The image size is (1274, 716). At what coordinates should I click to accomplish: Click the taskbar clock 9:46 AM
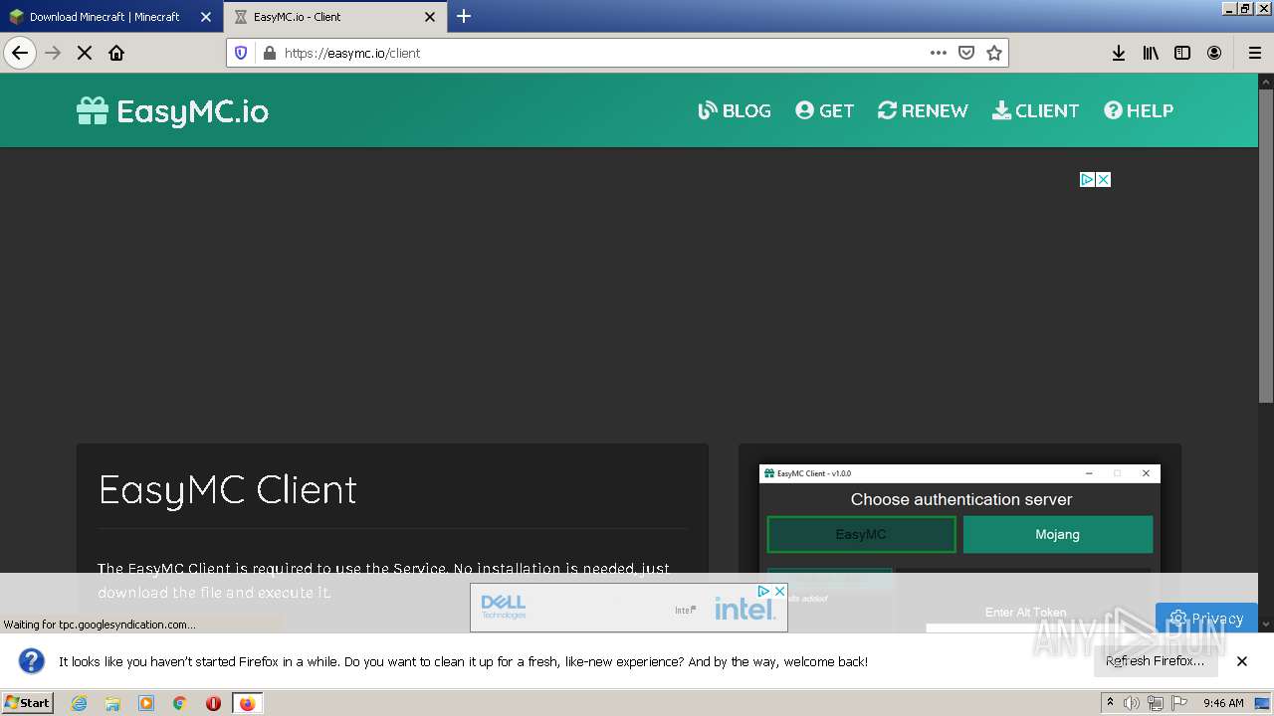pos(1223,703)
